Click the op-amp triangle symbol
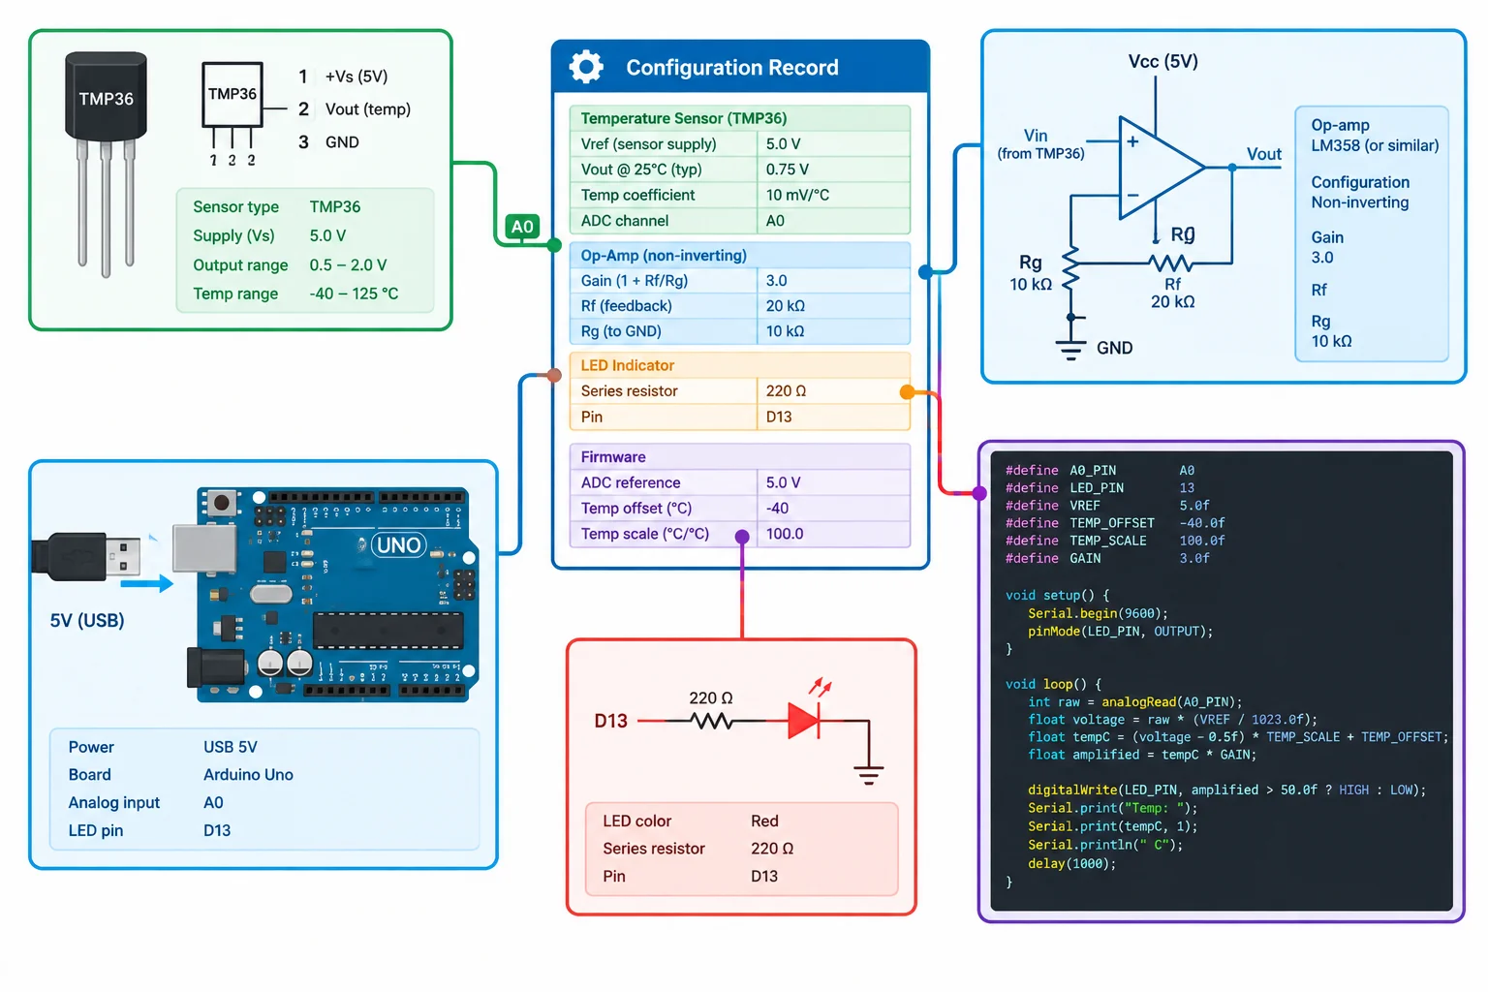The width and height of the screenshot is (1488, 992). [x=1162, y=169]
